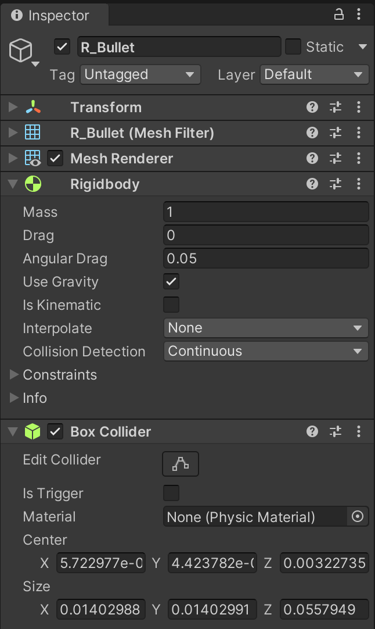The width and height of the screenshot is (375, 629).
Task: Open the Collision Detection dropdown
Action: coord(265,351)
